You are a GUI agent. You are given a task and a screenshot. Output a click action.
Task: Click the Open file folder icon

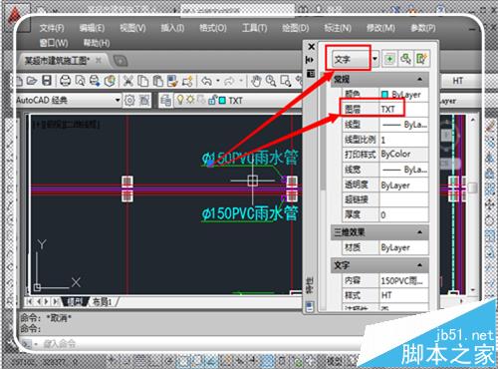click(32, 81)
